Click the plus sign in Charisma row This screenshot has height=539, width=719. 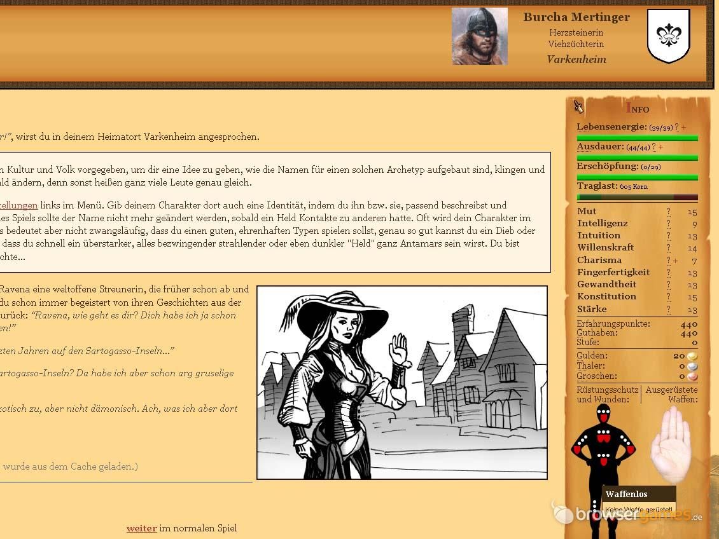(x=676, y=261)
